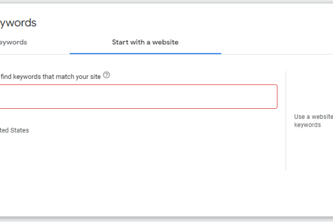Click the dialog's bottom shadow edge
Viewport: 333px width, 222px height.
(167, 219)
